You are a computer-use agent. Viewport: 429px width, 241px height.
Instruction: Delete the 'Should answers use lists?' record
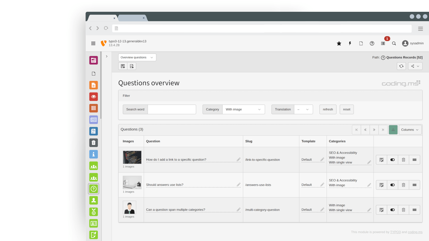point(403,185)
